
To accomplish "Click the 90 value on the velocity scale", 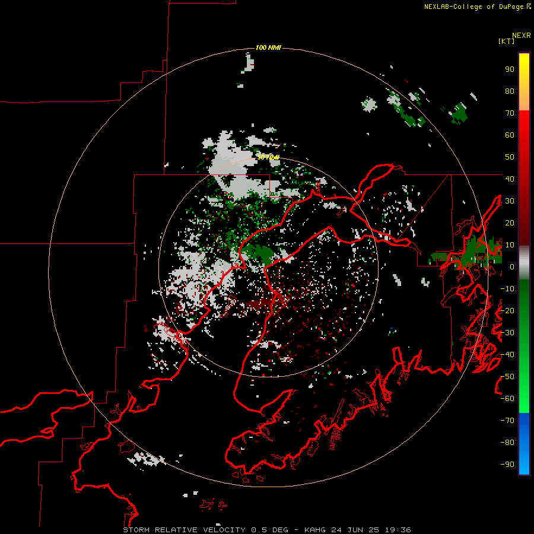I will [x=510, y=69].
